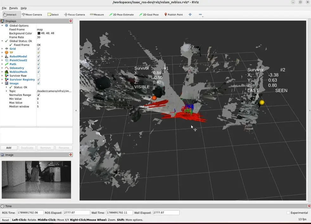Choose the Select tool
Image resolution: width=311 pixels, height=224 pixels.
coord(53,15)
